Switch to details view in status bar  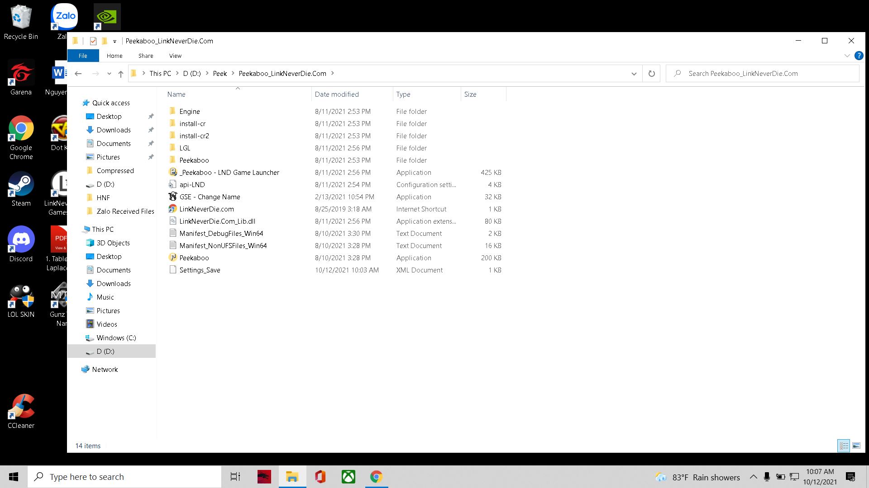844,446
